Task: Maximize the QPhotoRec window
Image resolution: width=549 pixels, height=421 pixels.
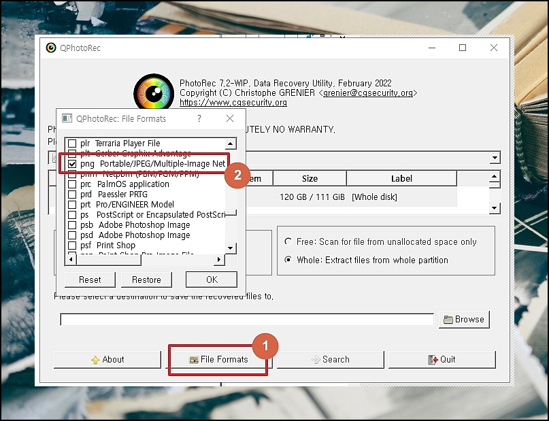Action: pos(463,48)
